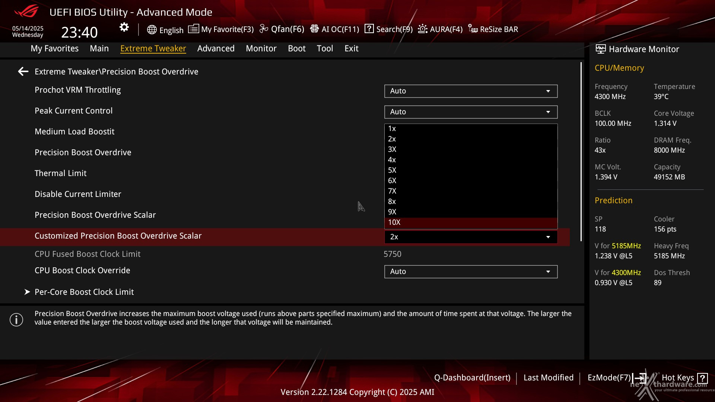Open Peak Current Control dropdown

[471, 112]
